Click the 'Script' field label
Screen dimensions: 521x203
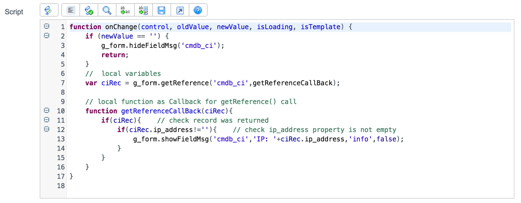[x=14, y=12]
